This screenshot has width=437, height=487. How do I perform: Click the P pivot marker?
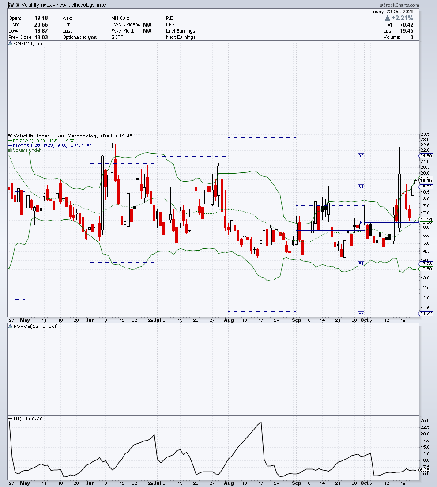click(x=361, y=222)
